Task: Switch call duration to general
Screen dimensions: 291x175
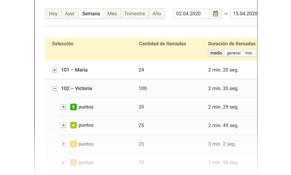Action: point(233,53)
